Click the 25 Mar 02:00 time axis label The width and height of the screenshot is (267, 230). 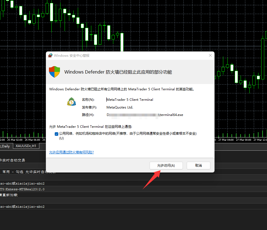click(x=15, y=140)
